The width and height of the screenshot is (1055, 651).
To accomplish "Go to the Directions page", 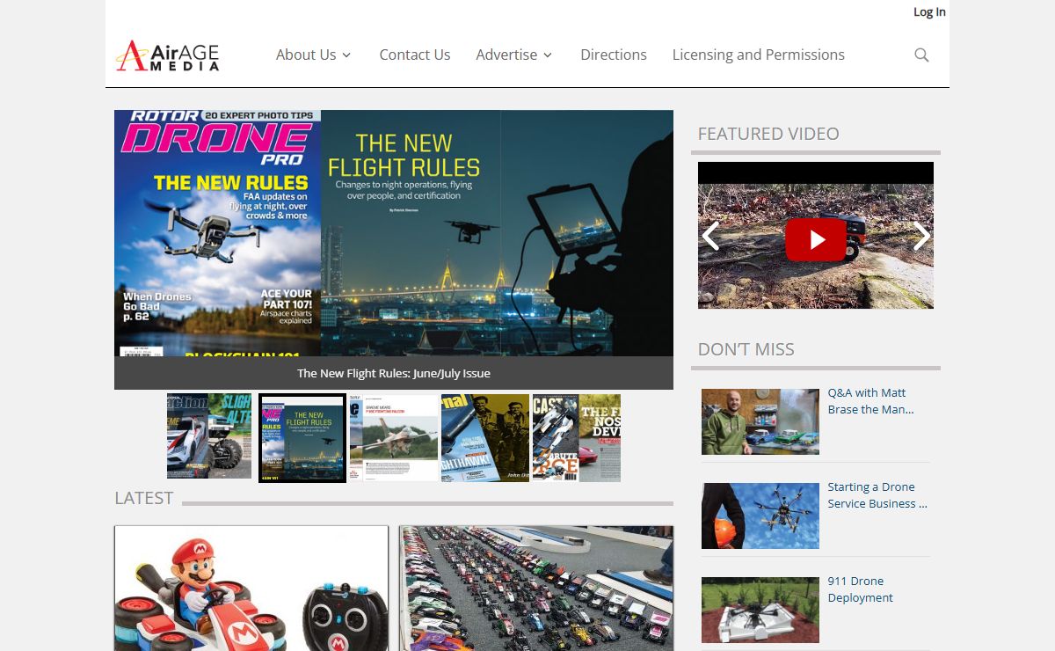I will tap(614, 55).
